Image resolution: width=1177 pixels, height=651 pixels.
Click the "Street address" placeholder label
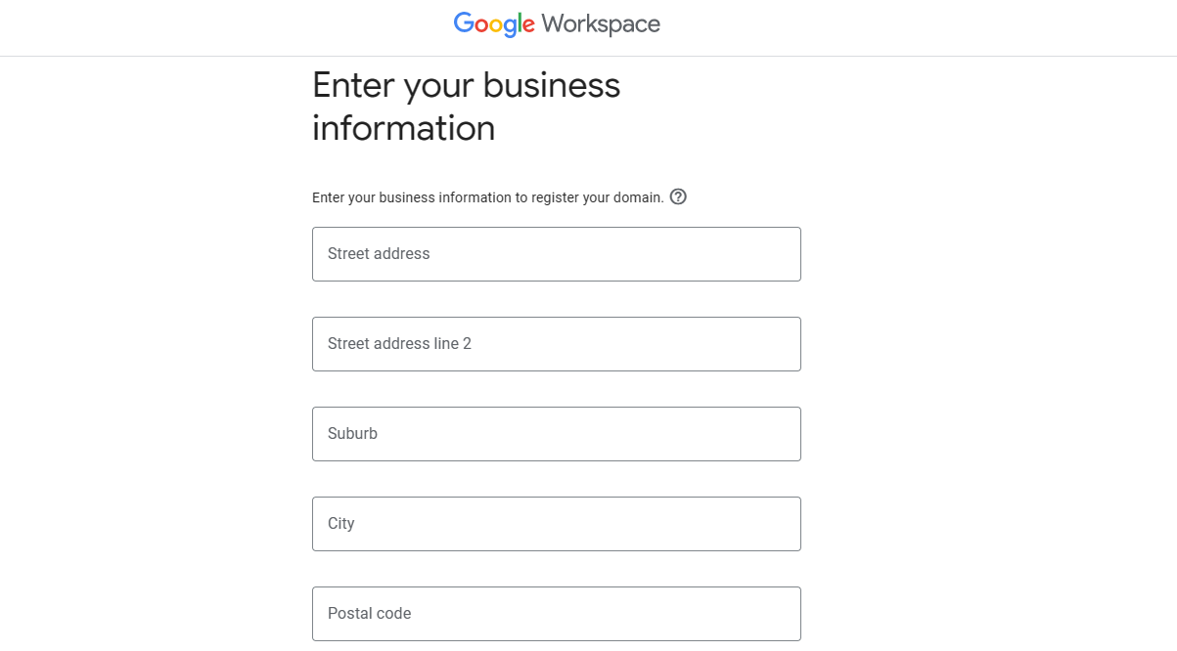pyautogui.click(x=379, y=254)
